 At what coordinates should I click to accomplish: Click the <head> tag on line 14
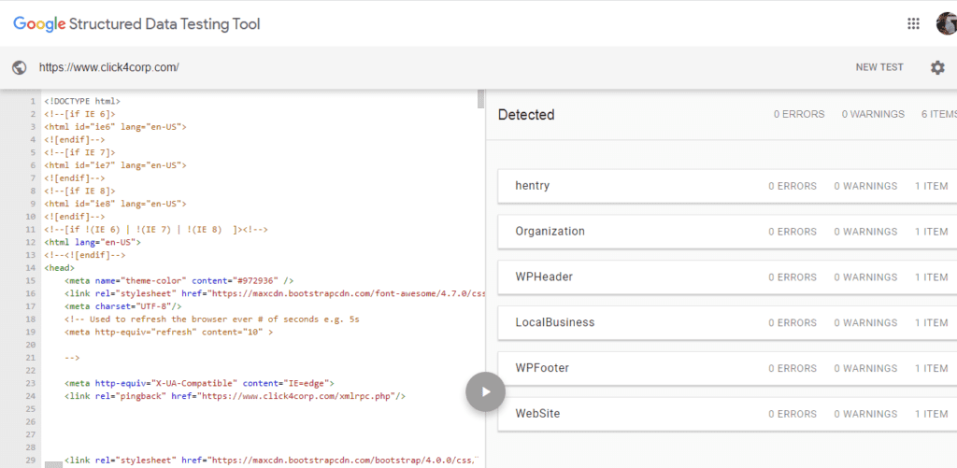[x=59, y=268]
